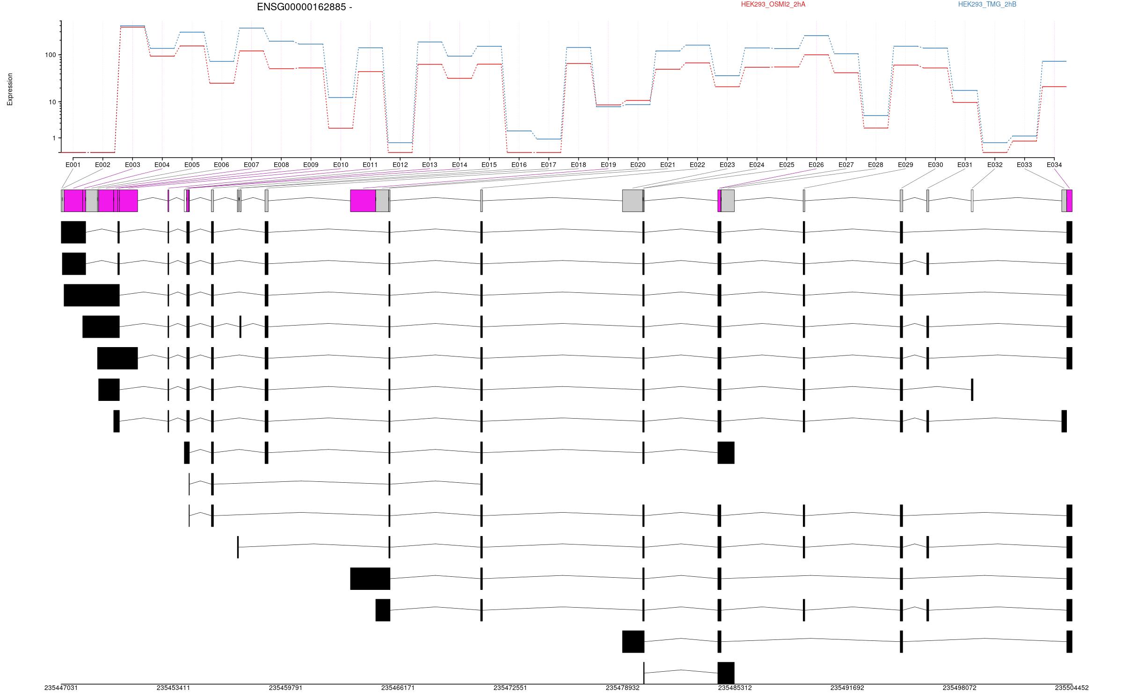Image resolution: width=1123 pixels, height=697 pixels.
Task: Click exon label E012
Action: pos(400,165)
